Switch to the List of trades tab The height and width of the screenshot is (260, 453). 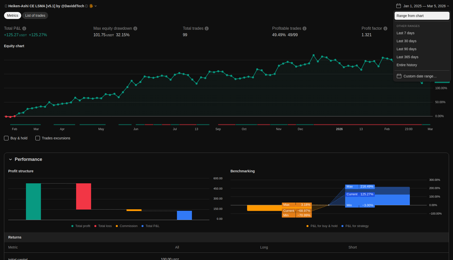coord(35,15)
